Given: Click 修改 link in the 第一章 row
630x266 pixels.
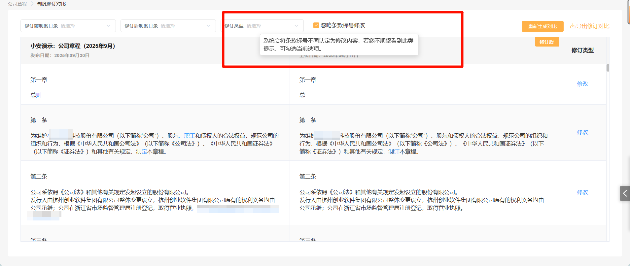Looking at the screenshot, I should click(582, 84).
